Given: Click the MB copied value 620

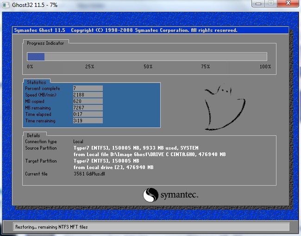Looking at the screenshot, I should (x=88, y=101).
